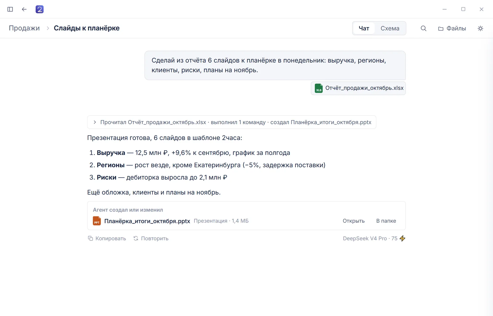Switch to the Схема tab
493x316 pixels.
tap(390, 28)
